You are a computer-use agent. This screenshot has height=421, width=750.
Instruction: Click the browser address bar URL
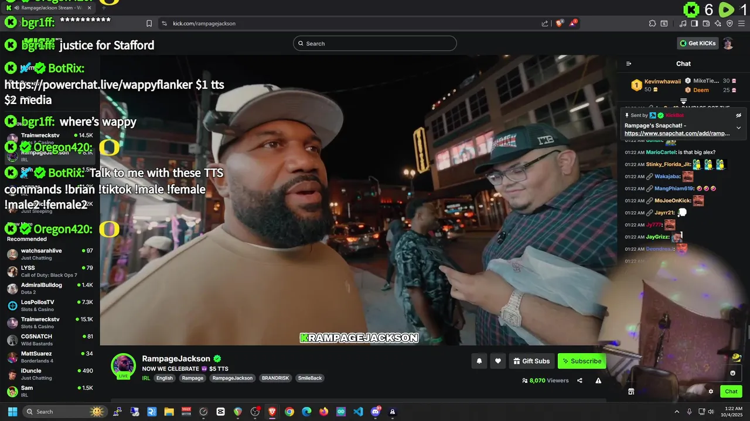pos(204,23)
